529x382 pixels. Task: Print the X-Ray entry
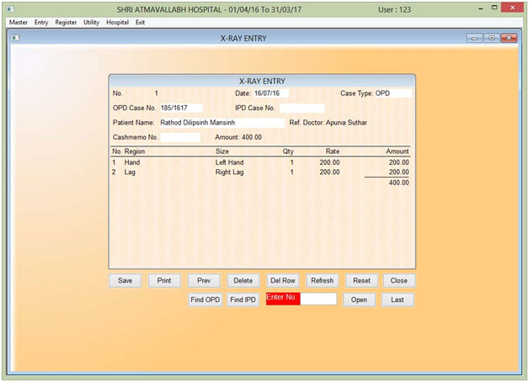pos(164,281)
